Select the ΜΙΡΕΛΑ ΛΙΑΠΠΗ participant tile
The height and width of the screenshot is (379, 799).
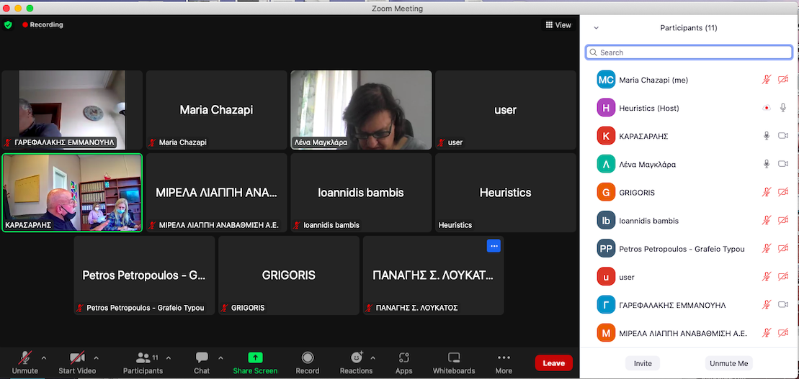click(217, 193)
